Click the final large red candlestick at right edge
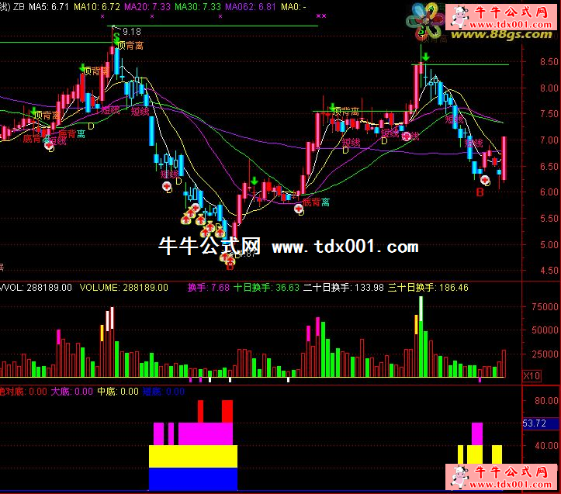 pos(504,158)
